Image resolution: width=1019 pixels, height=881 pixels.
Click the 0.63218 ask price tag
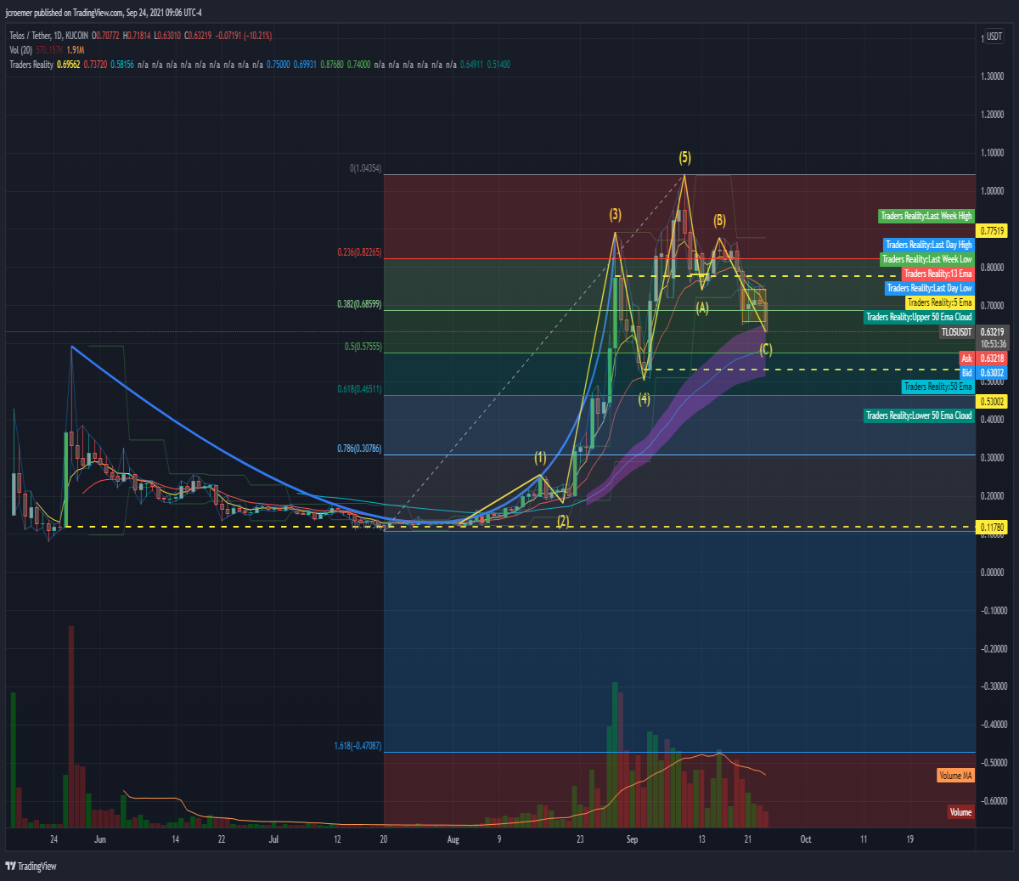pos(993,359)
